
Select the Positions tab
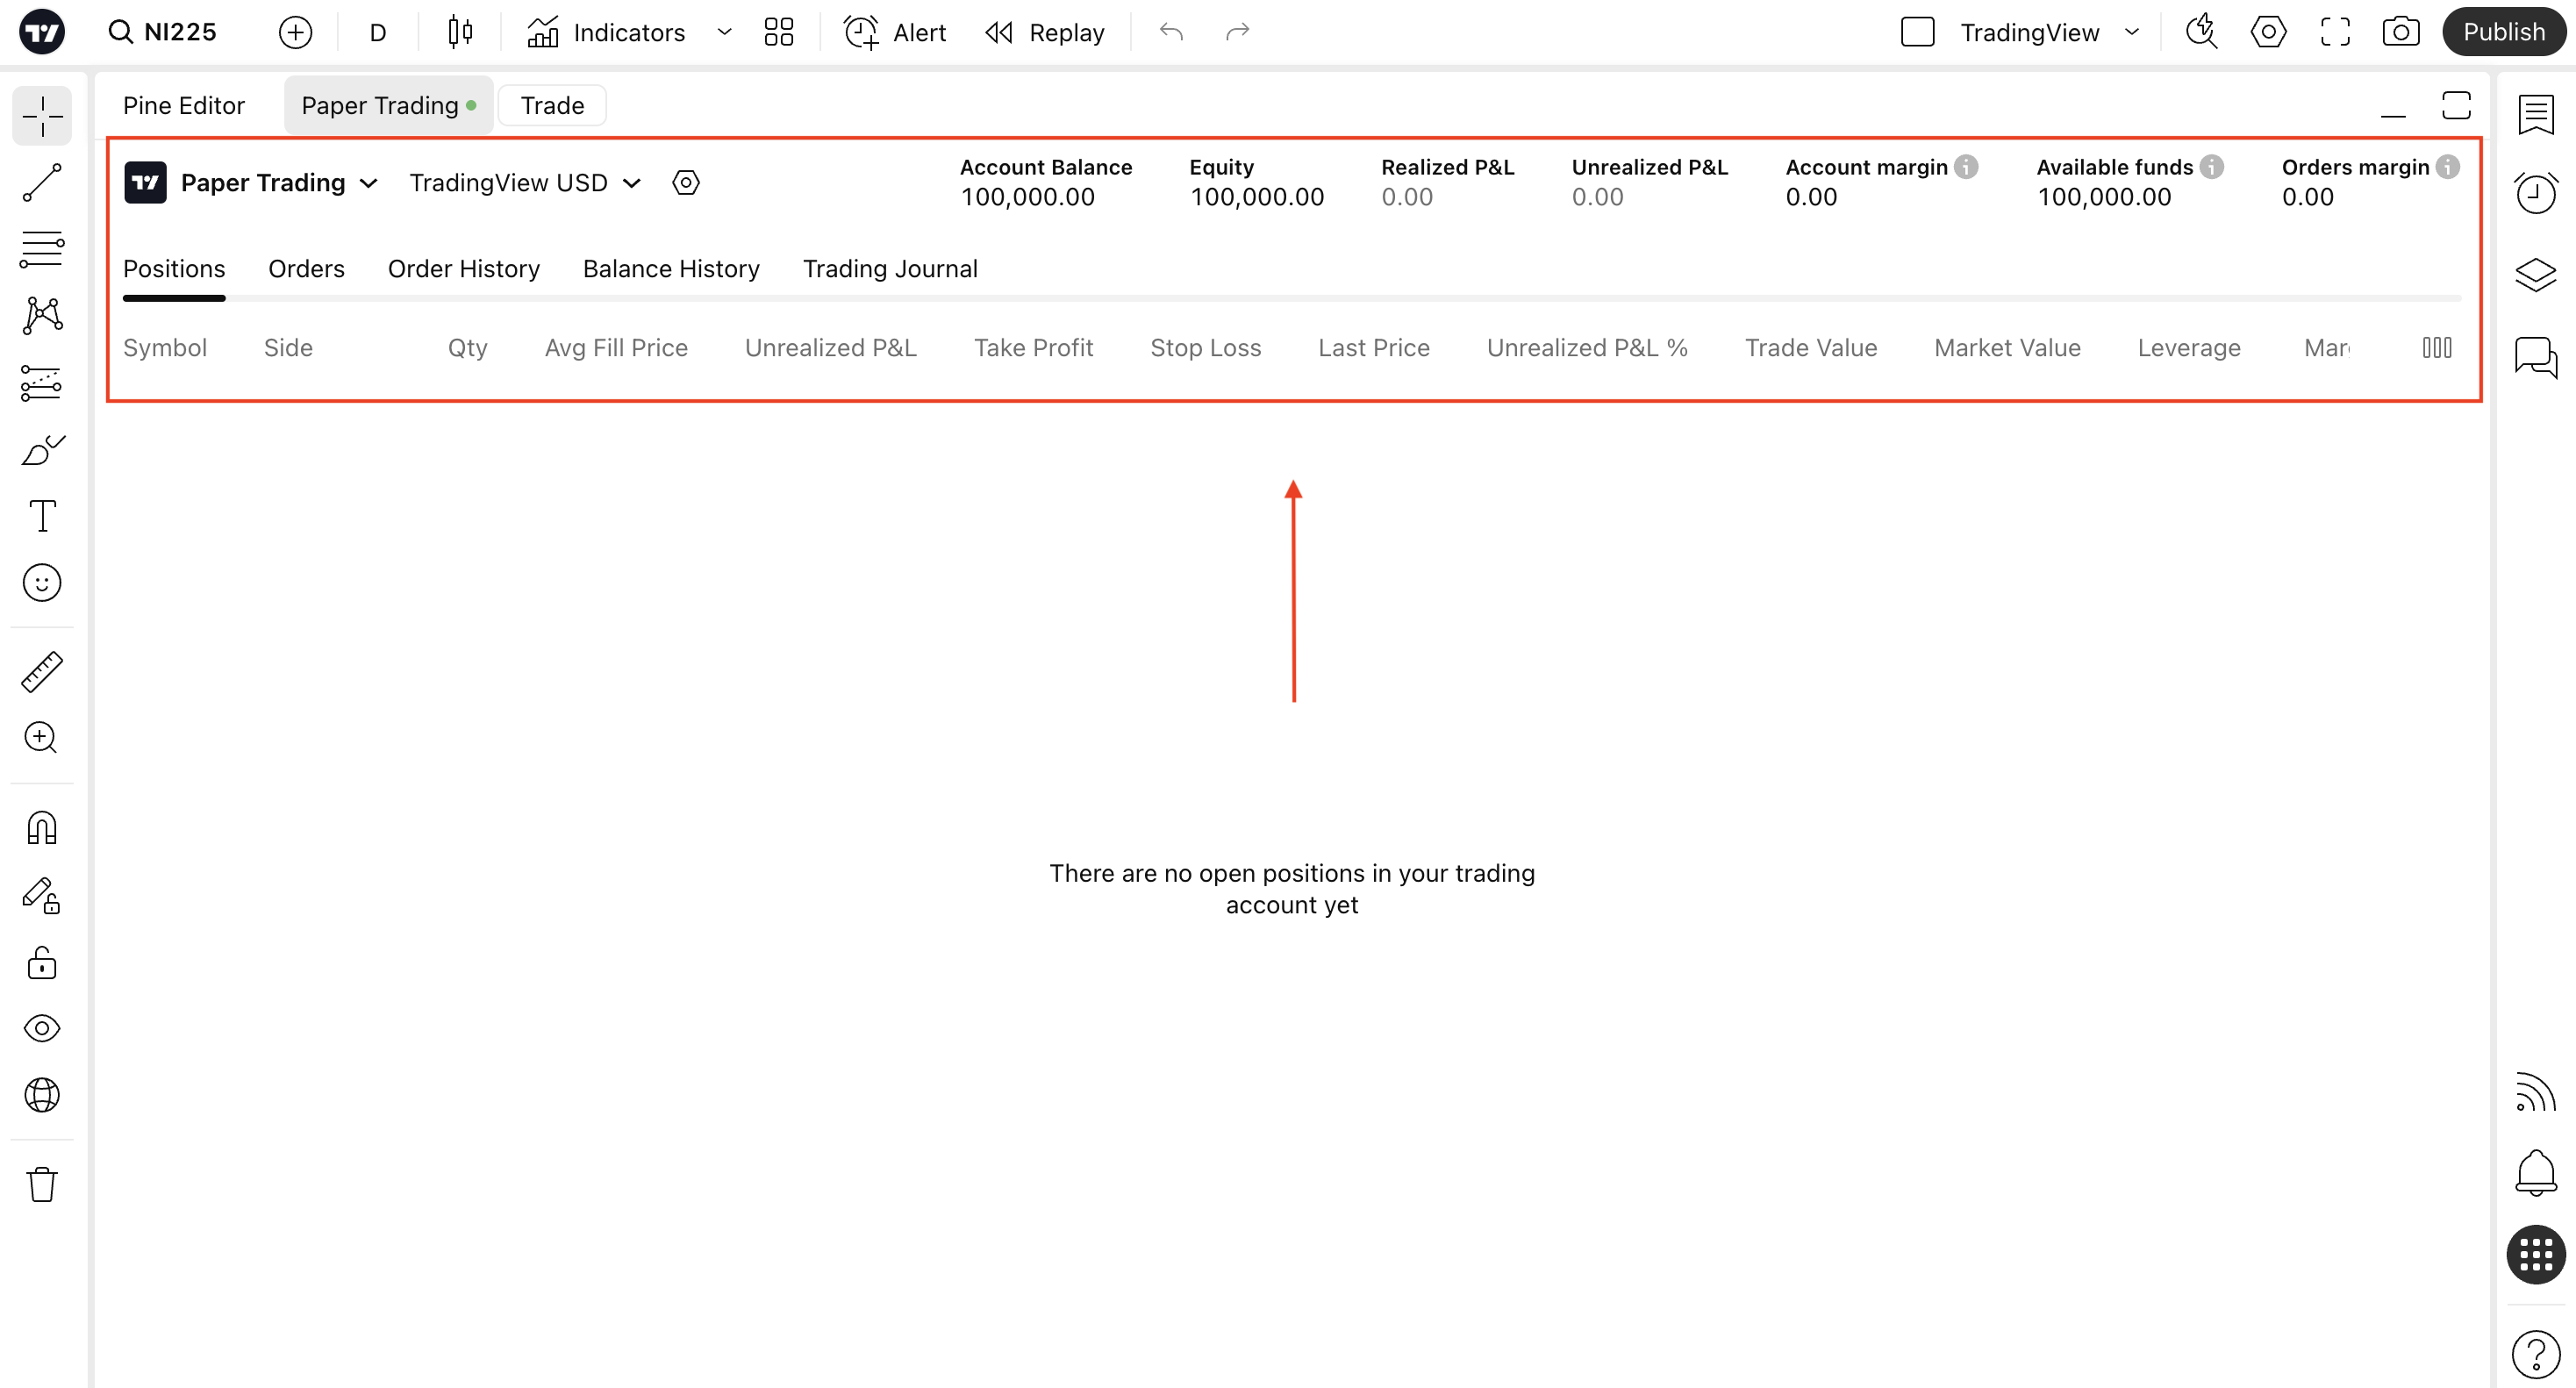tap(174, 268)
